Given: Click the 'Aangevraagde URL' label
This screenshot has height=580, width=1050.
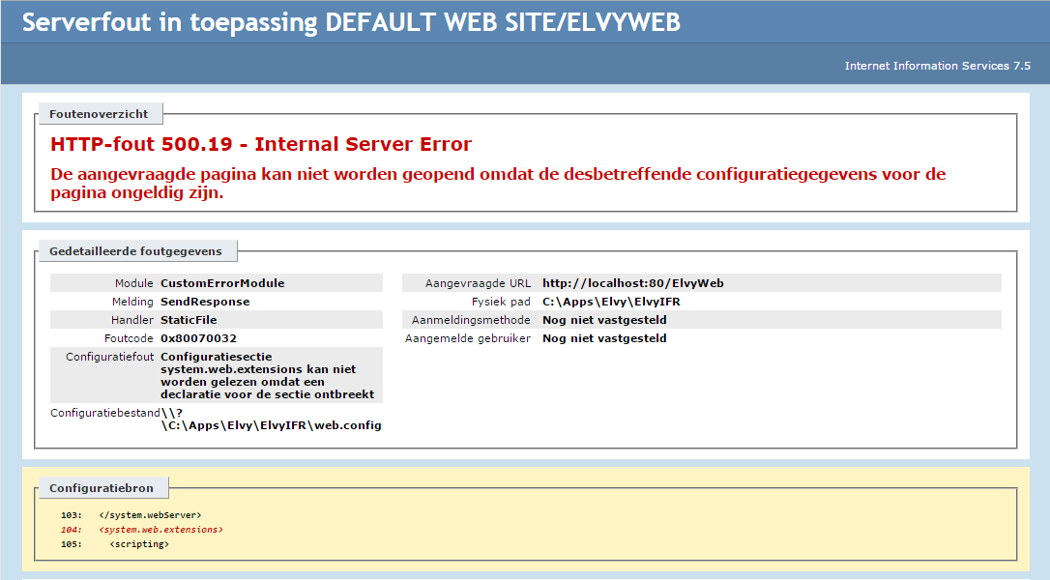Looking at the screenshot, I should (479, 283).
